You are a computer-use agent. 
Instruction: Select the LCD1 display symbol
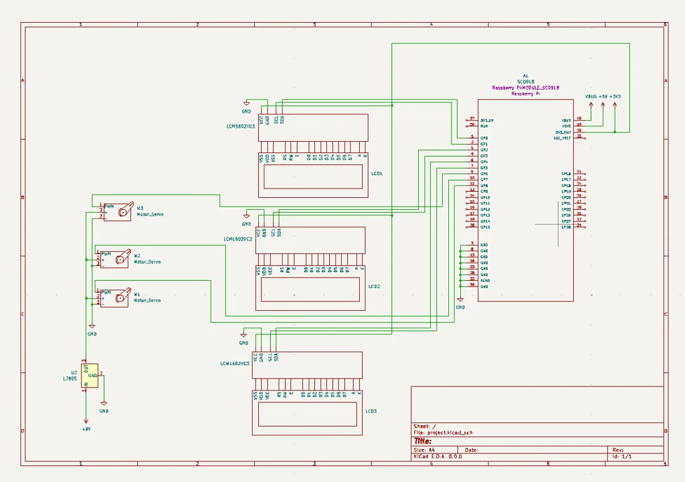coord(313,175)
